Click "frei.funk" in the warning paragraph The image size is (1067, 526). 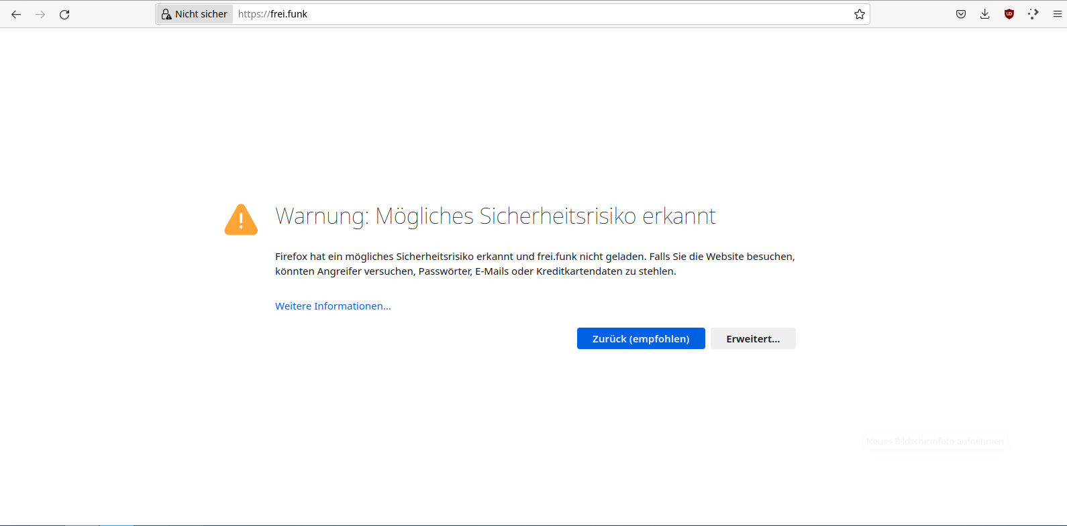point(557,257)
